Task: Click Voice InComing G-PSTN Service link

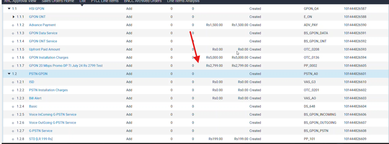Action: [52, 114]
